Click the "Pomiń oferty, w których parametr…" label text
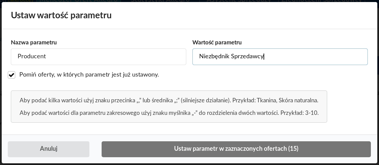379x165 pixels. tap(89, 75)
